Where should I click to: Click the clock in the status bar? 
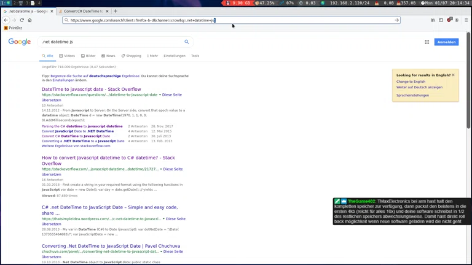coord(446,3)
